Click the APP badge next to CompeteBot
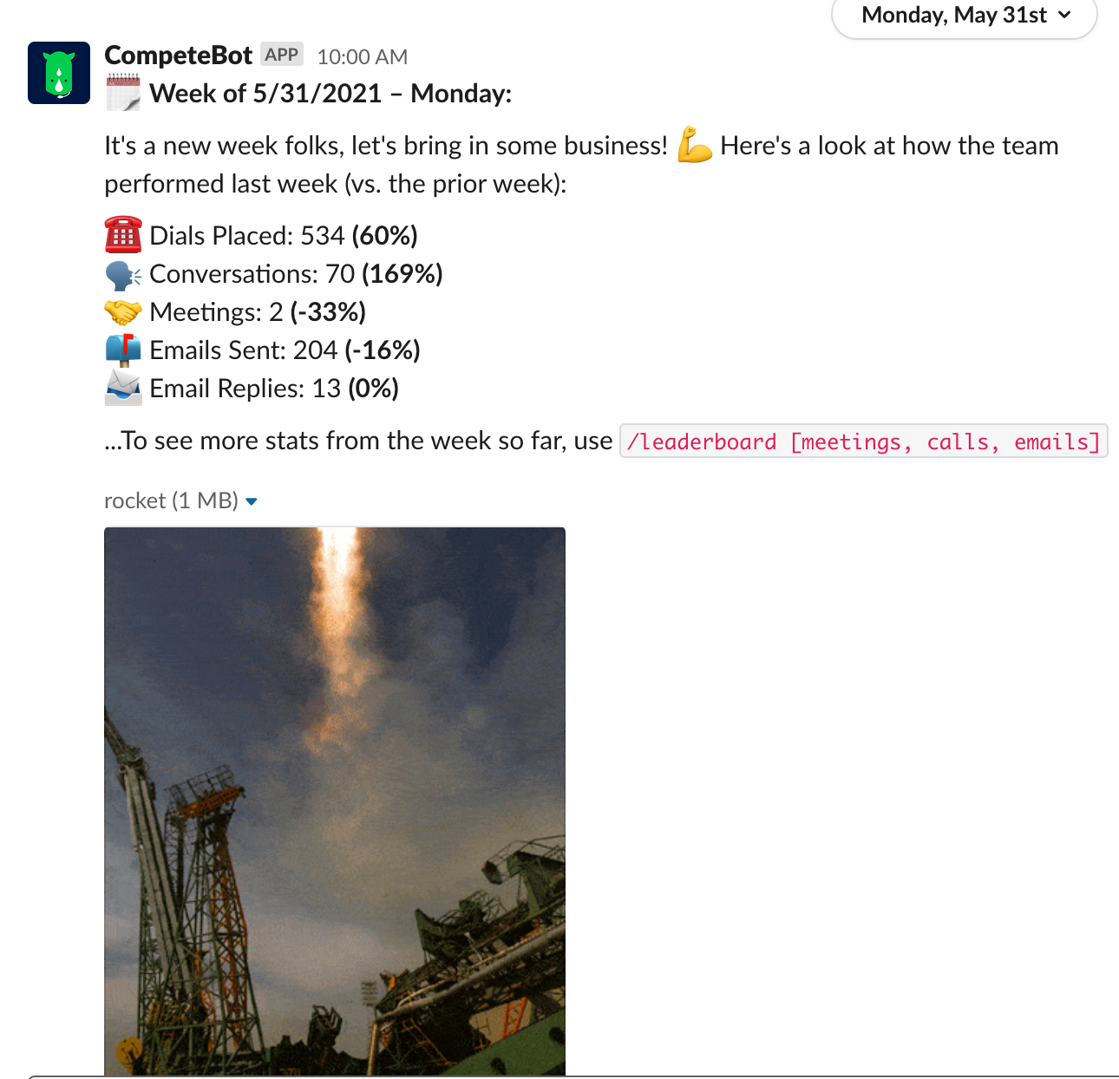Viewport: 1119px width, 1079px height. (282, 55)
